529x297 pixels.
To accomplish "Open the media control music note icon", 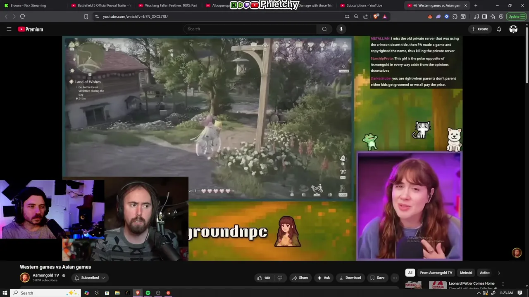I will 477,16.
